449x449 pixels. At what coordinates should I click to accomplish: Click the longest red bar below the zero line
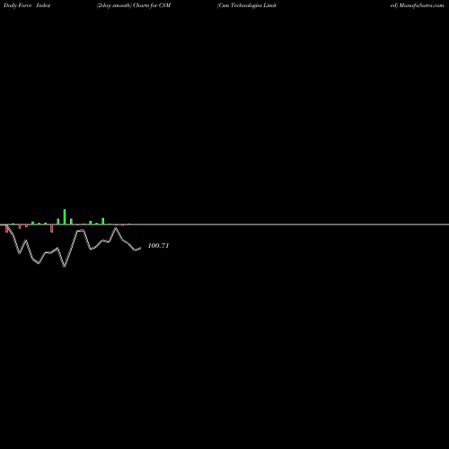point(51,228)
